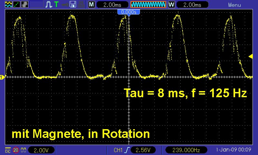
Task: Toggle DC coupling indicator at bottom left
Action: point(7,150)
